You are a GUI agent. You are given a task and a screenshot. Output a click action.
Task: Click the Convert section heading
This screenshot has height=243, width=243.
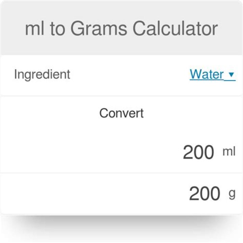coord(121,113)
